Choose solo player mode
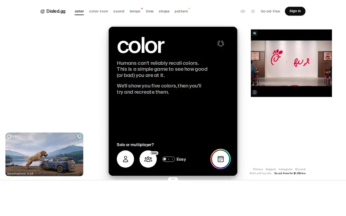Screen dimensions: 346x216 pyautogui.click(x=125, y=159)
